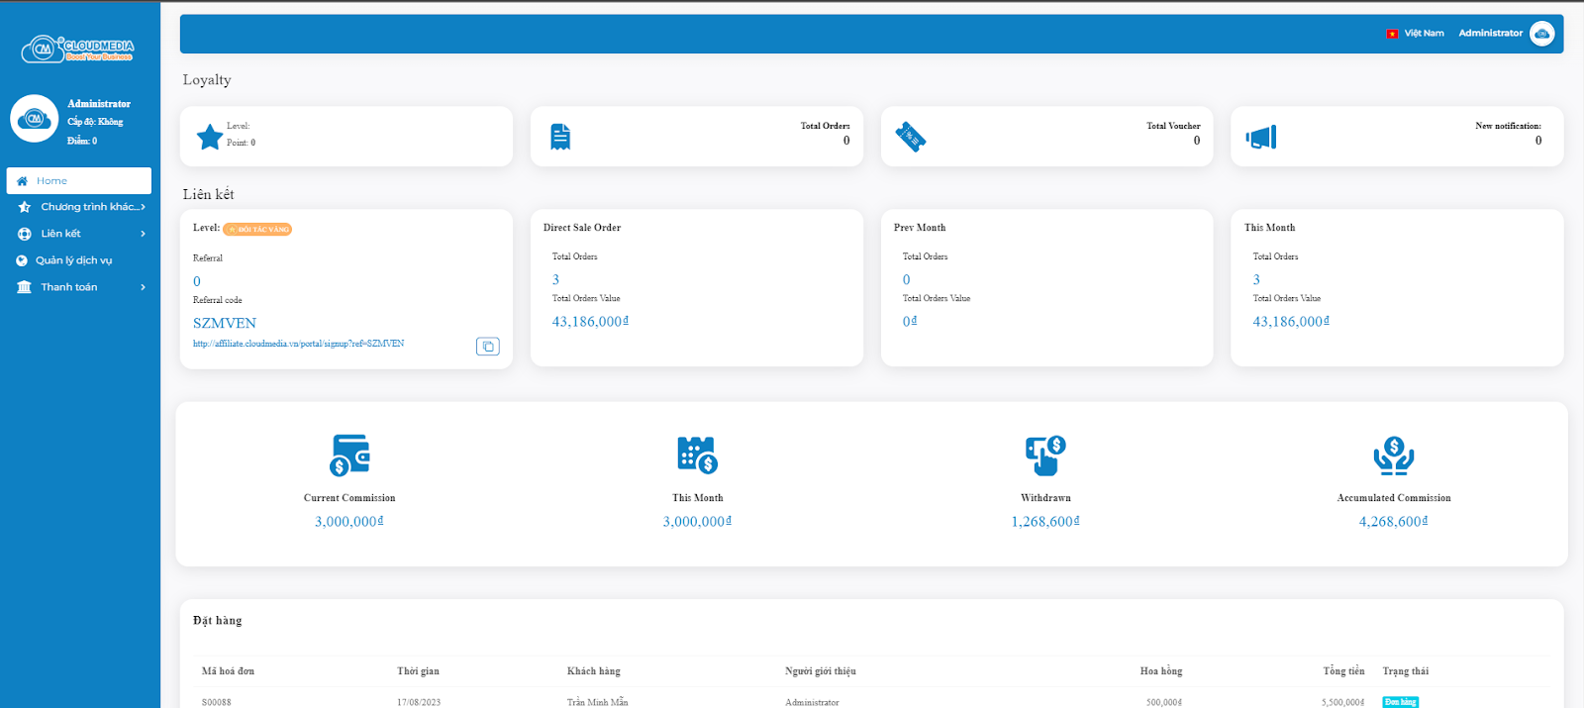This screenshot has width=1584, height=708.
Task: Open the affiliate signup referral link
Action: pos(298,344)
